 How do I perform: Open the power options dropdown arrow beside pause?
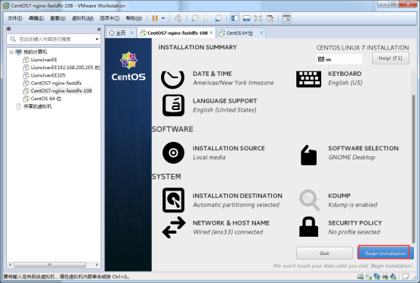[163, 18]
